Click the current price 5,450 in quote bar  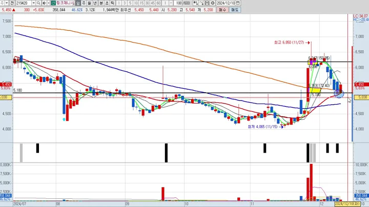coord(7,10)
